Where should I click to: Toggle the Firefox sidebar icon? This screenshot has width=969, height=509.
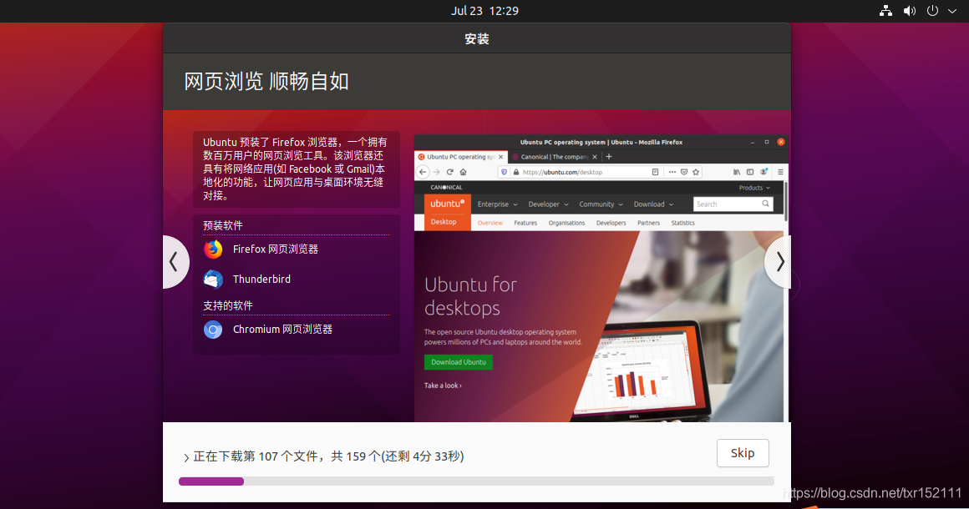click(750, 172)
